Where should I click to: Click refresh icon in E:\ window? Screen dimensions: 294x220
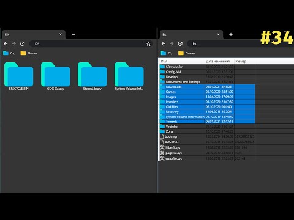180,43
